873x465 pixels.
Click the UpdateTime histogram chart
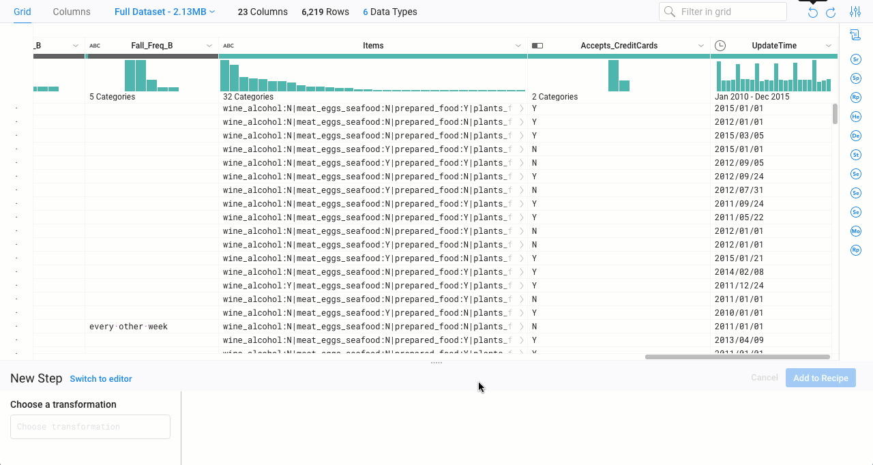point(774,76)
